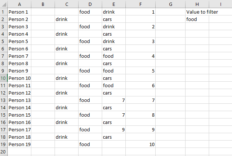Select column F header

(141, 4)
